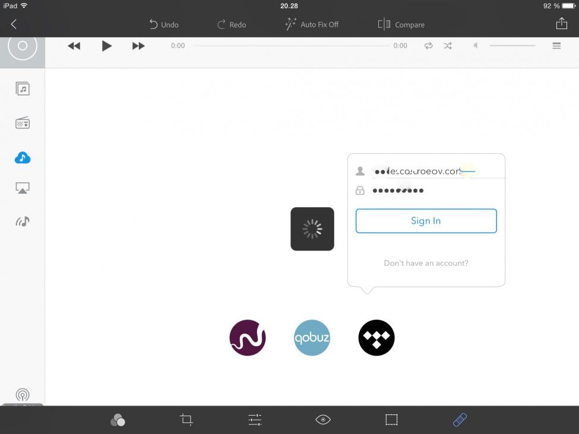Open the share sheet icon
The width and height of the screenshot is (579, 434).
(562, 24)
